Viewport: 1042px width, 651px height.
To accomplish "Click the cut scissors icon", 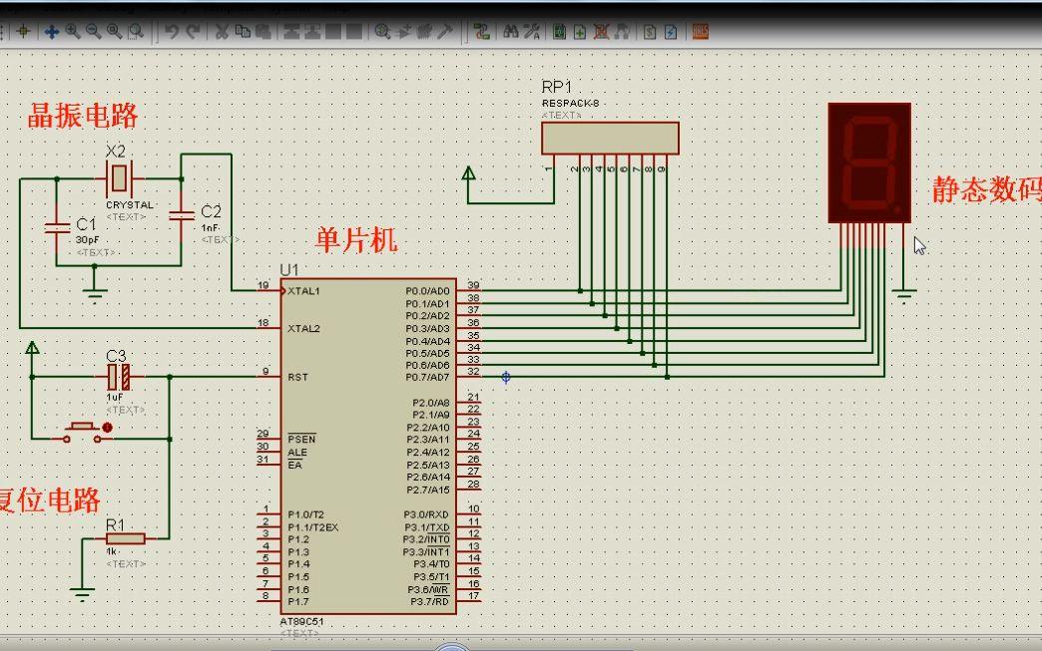I will click(222, 31).
